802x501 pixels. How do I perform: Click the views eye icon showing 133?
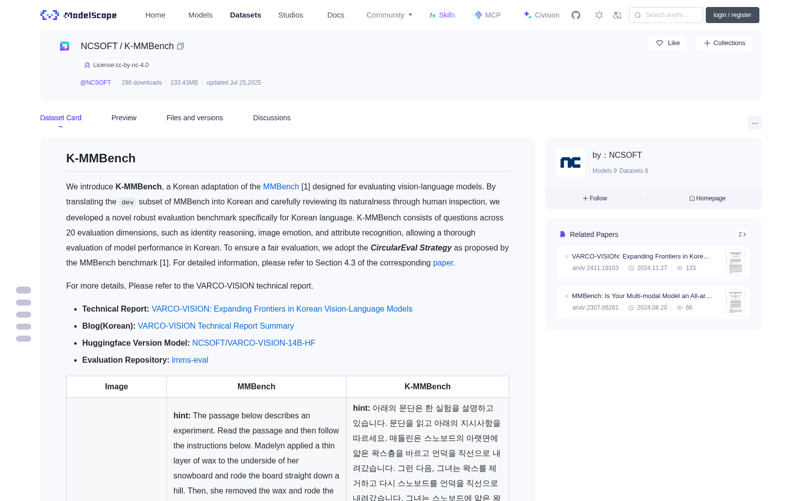(680, 268)
